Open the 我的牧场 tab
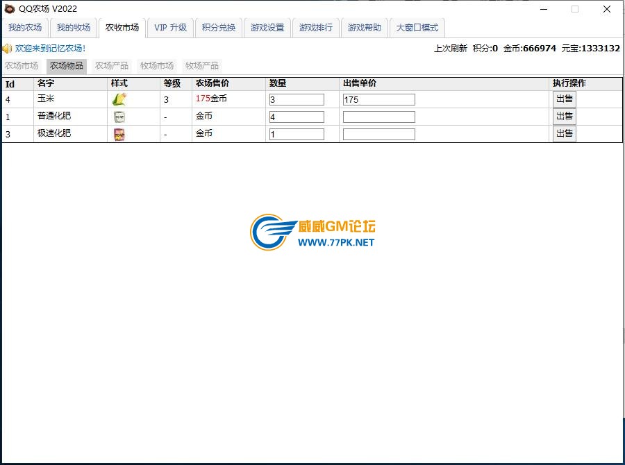This screenshot has width=625, height=465. (x=74, y=28)
